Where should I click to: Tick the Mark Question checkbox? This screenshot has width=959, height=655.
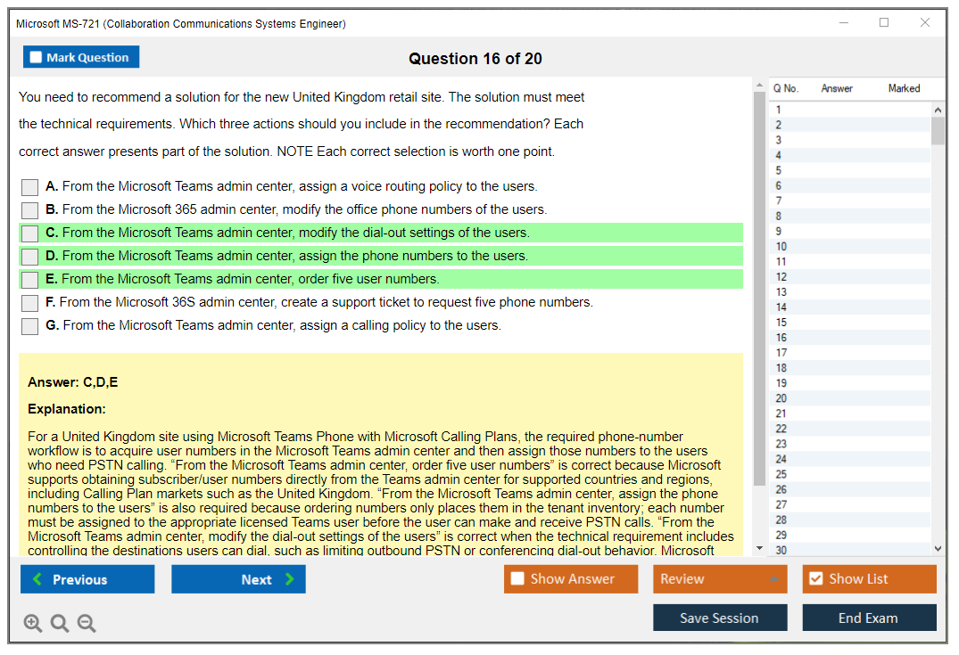[36, 57]
